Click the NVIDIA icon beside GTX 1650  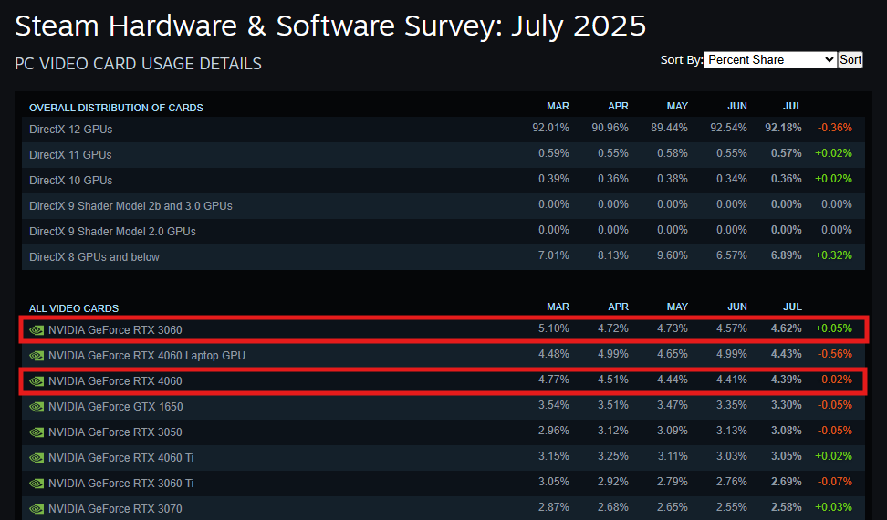coord(37,406)
